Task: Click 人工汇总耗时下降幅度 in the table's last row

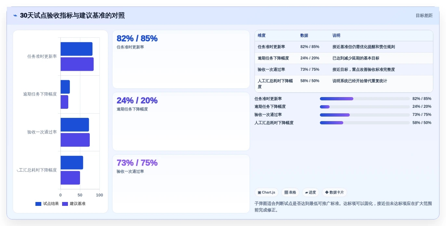Action: click(x=275, y=84)
